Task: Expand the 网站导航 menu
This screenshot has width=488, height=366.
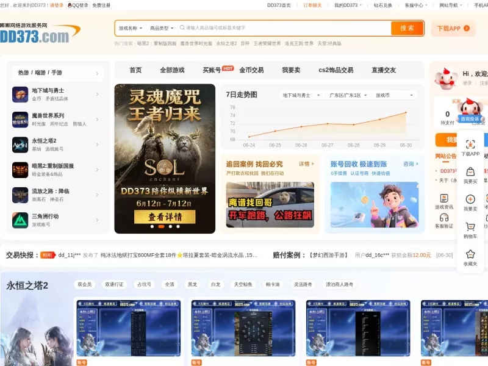Action: (x=451, y=5)
